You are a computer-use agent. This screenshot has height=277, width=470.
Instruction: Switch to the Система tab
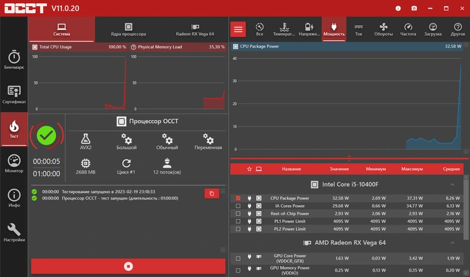pos(62,30)
